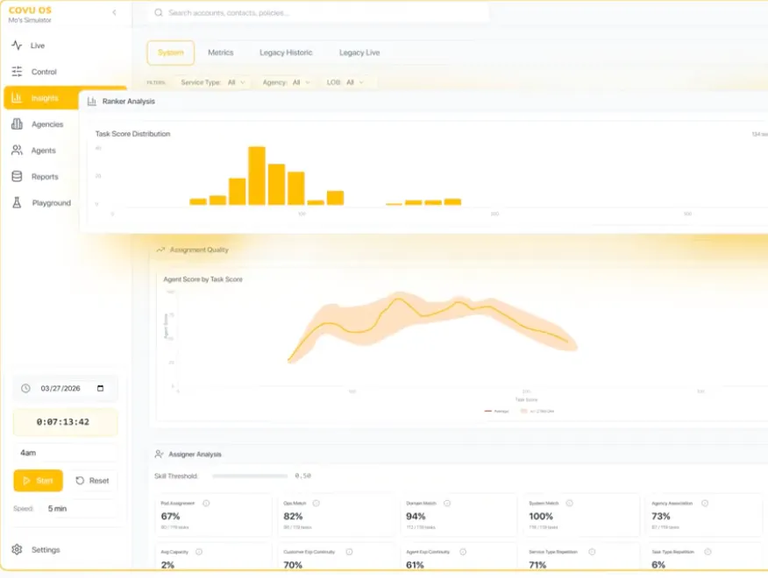Select the Insights bar chart icon
This screenshot has width=768, height=578.
[17, 98]
